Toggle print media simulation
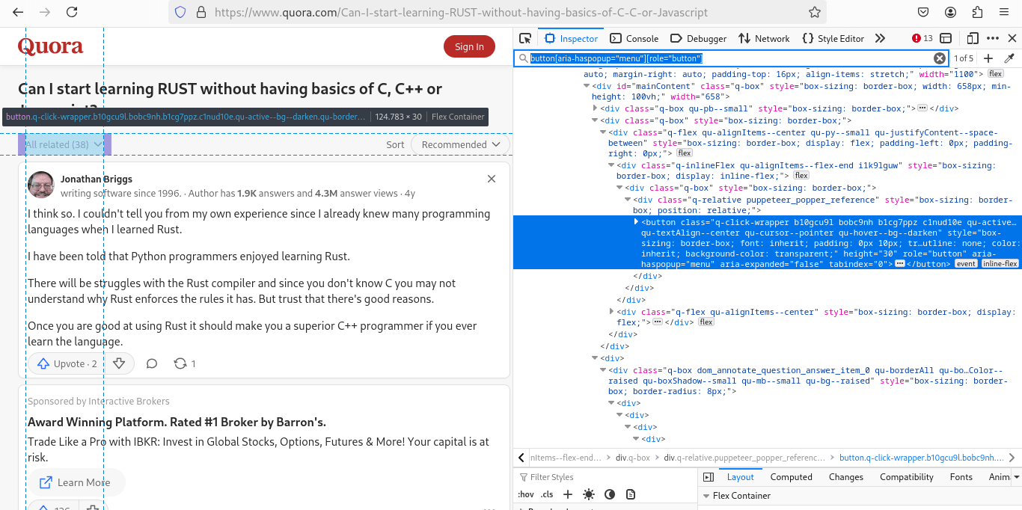This screenshot has width=1022, height=510. (631, 494)
